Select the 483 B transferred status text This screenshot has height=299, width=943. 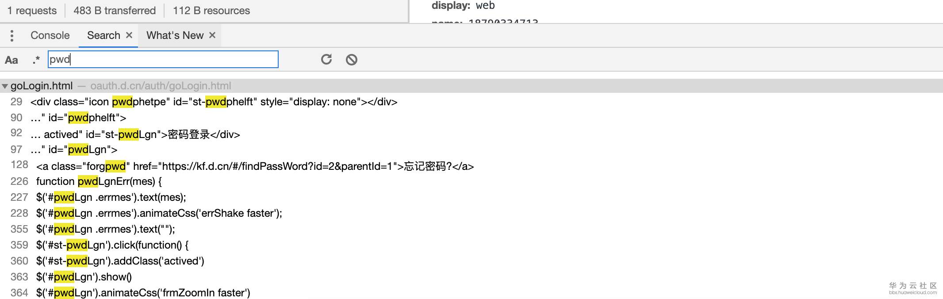click(115, 11)
